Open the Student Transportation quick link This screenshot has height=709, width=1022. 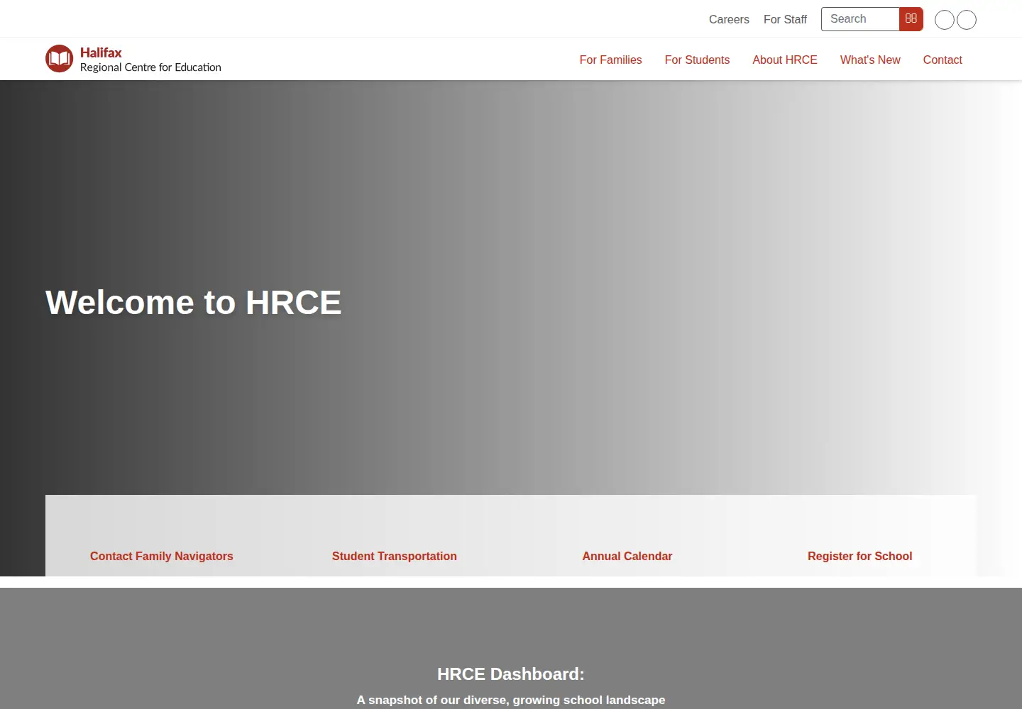395,557
